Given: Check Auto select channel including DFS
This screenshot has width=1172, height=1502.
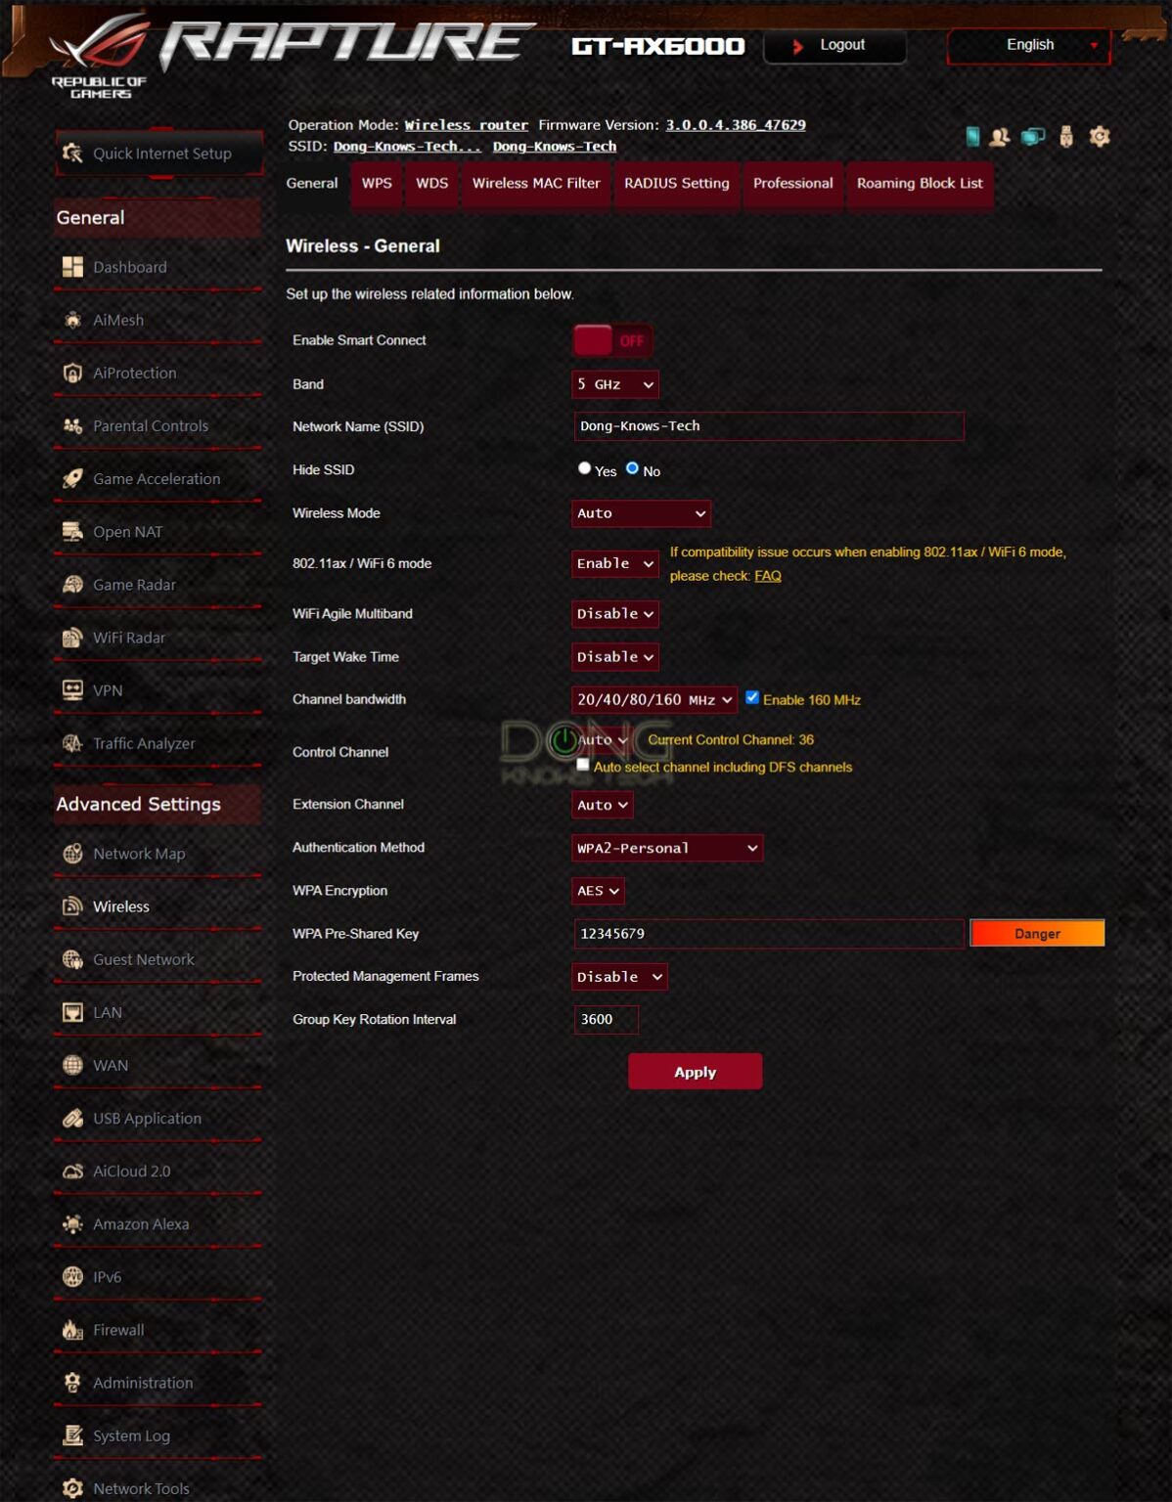Looking at the screenshot, I should coord(583,765).
